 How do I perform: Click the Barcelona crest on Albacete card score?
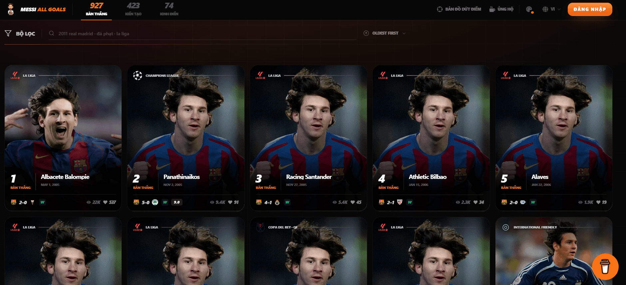[x=14, y=202]
